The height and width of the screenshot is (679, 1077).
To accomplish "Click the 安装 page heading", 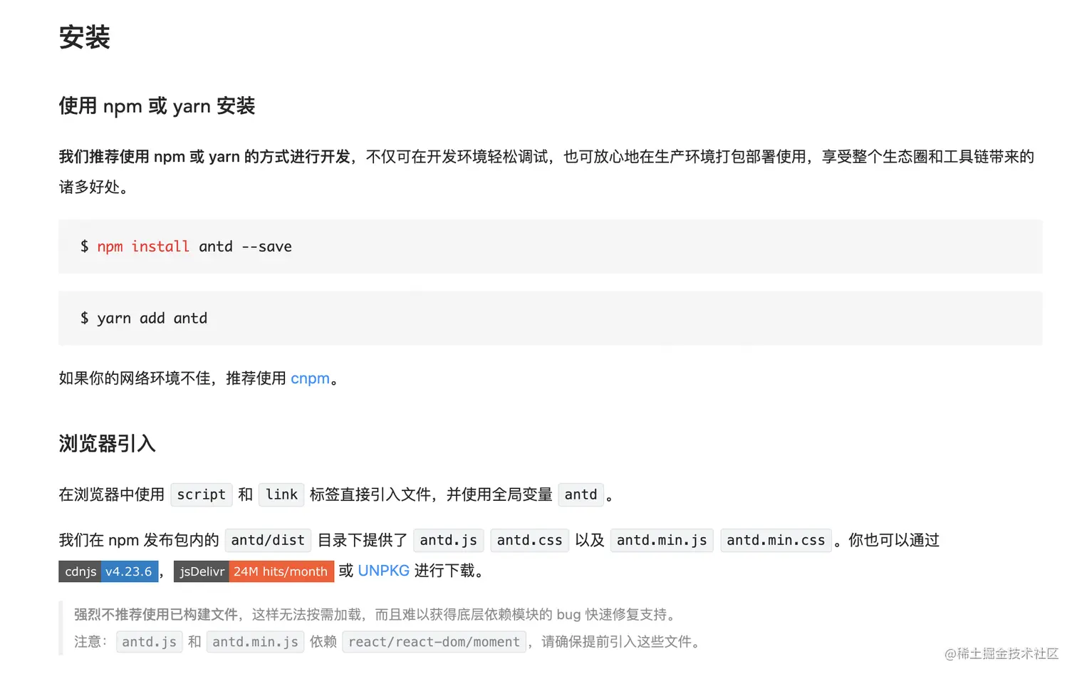I will pos(84,38).
